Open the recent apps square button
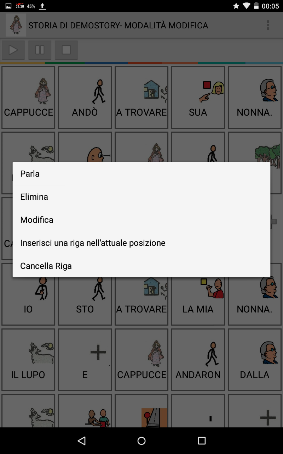283x454 pixels. point(202,441)
